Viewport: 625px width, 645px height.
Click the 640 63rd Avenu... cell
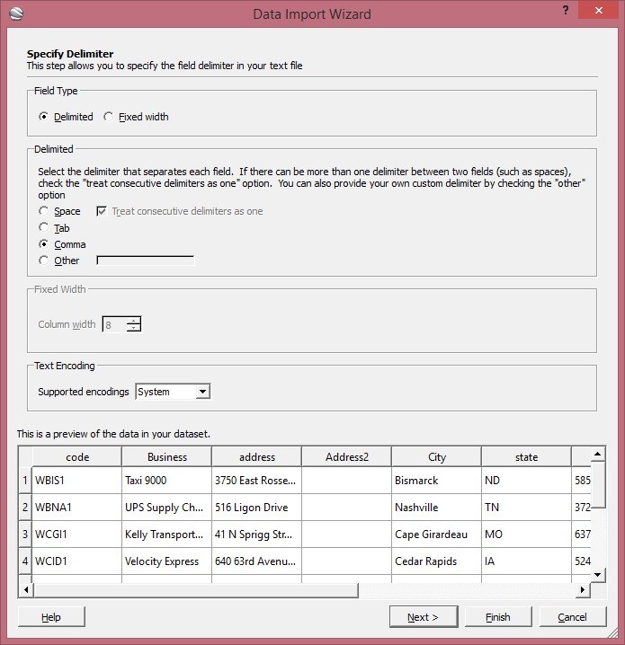[x=256, y=561]
